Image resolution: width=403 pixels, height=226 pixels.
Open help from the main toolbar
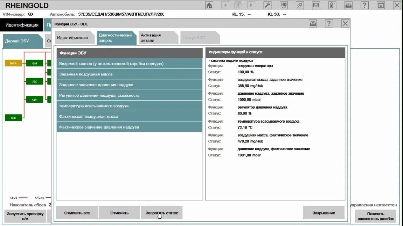364,5
